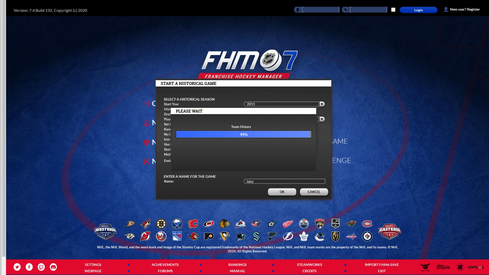Viewport: 489px width, 275px height.
Task: Click the game Name input field
Action: [284, 181]
